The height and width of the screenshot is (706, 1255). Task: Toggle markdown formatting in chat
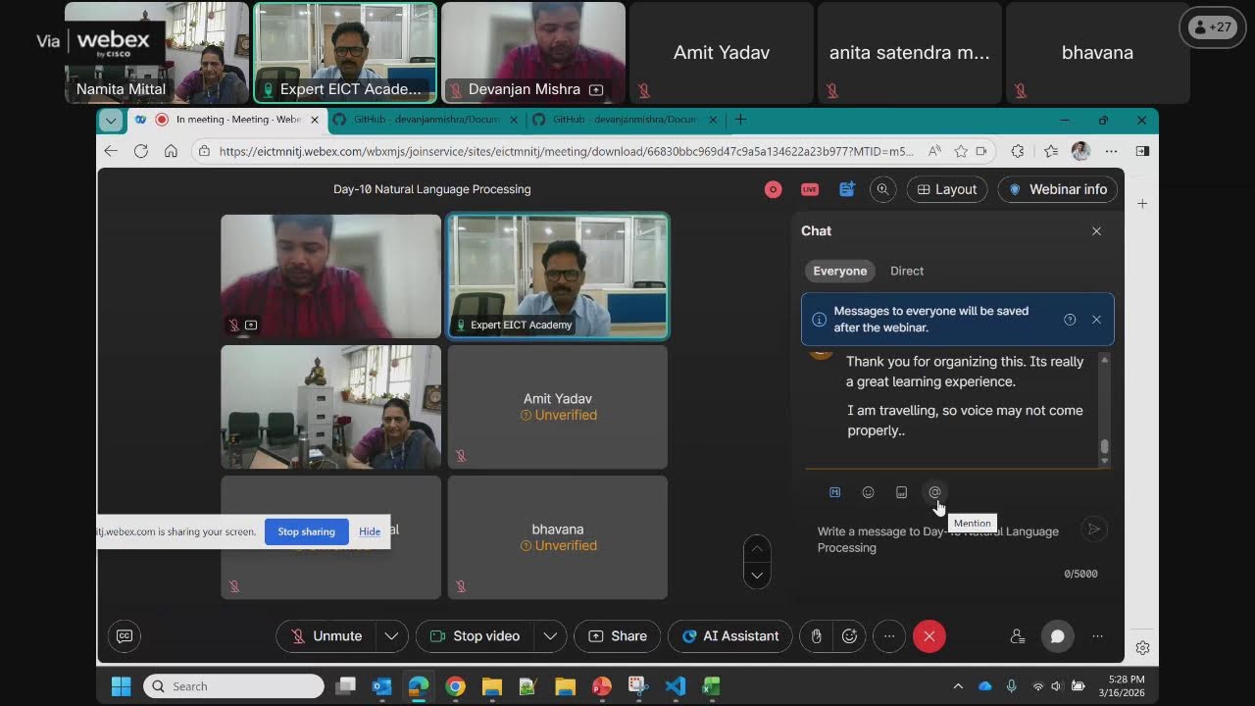click(x=834, y=492)
